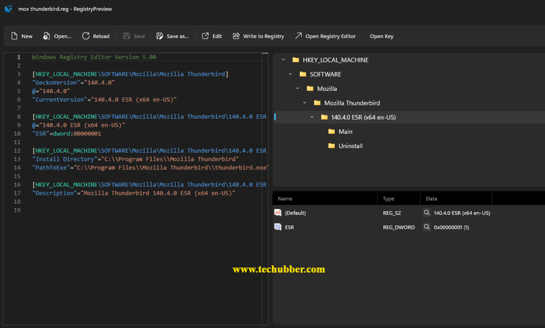545x328 pixels.
Task: Click the "CurrentVersion" line in editor
Action: (x=104, y=99)
